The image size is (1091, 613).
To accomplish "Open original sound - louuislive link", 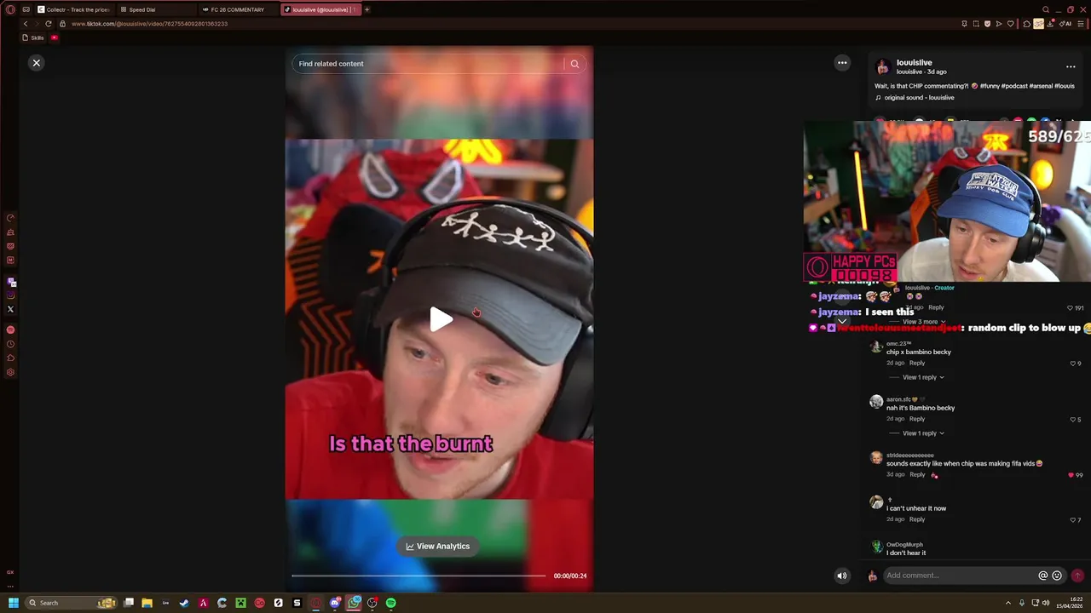I will click(919, 98).
